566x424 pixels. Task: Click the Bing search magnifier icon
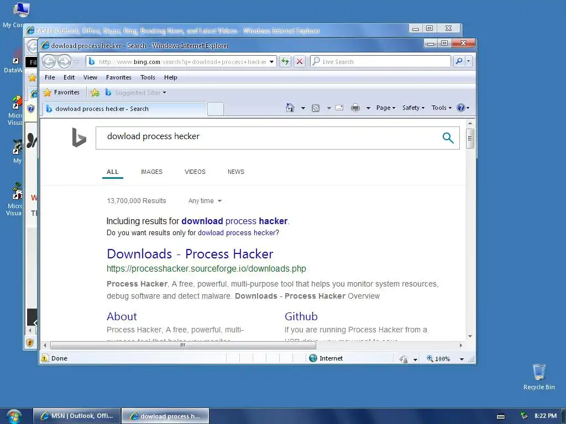(448, 137)
